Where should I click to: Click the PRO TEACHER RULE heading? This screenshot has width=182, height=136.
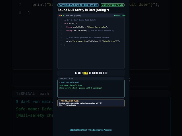[x=69, y=101]
